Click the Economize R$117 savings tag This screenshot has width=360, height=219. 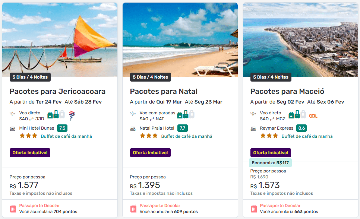click(x=270, y=163)
